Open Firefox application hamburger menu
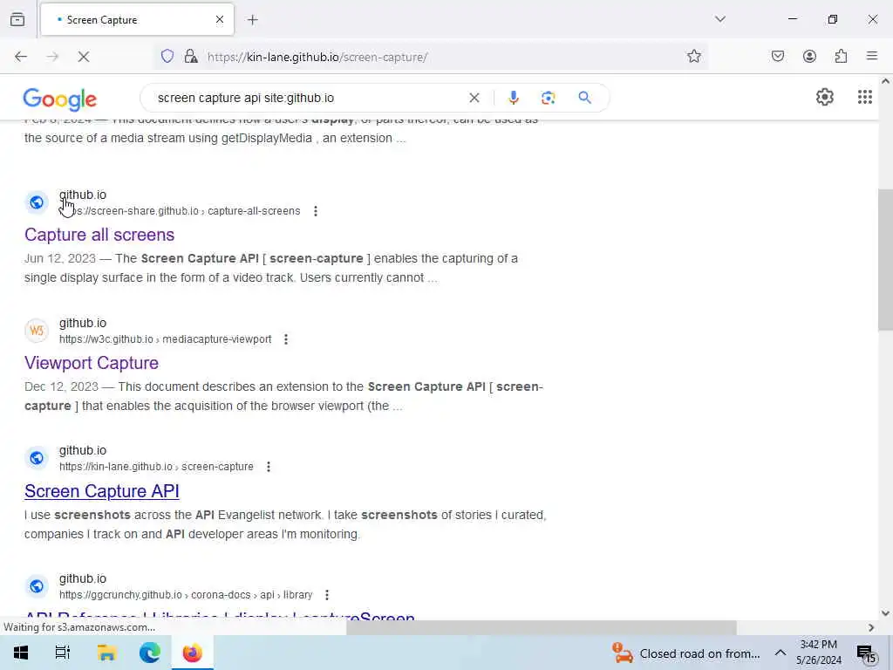893x670 pixels. (x=872, y=57)
